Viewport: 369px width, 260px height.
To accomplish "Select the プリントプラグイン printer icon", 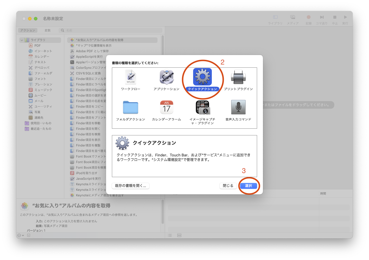I will coord(238,77).
